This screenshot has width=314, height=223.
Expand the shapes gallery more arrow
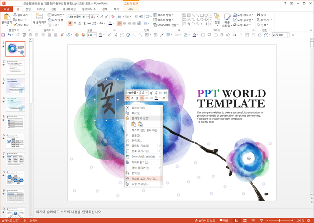coord(210,24)
